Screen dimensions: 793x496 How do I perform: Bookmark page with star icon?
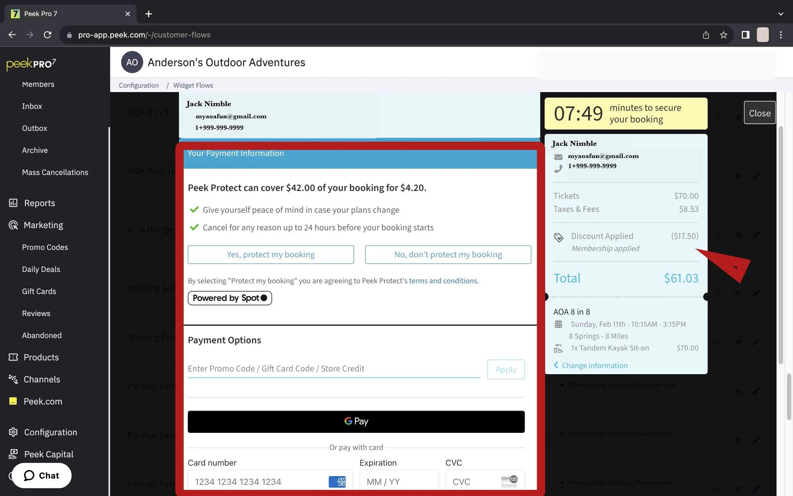tap(723, 35)
